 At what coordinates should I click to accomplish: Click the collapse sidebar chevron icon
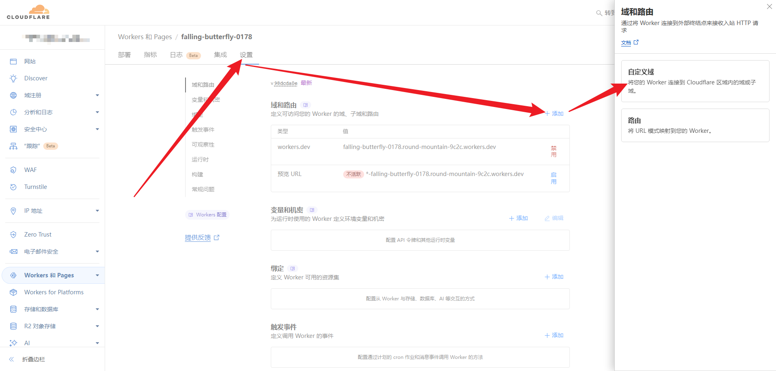(x=12, y=359)
